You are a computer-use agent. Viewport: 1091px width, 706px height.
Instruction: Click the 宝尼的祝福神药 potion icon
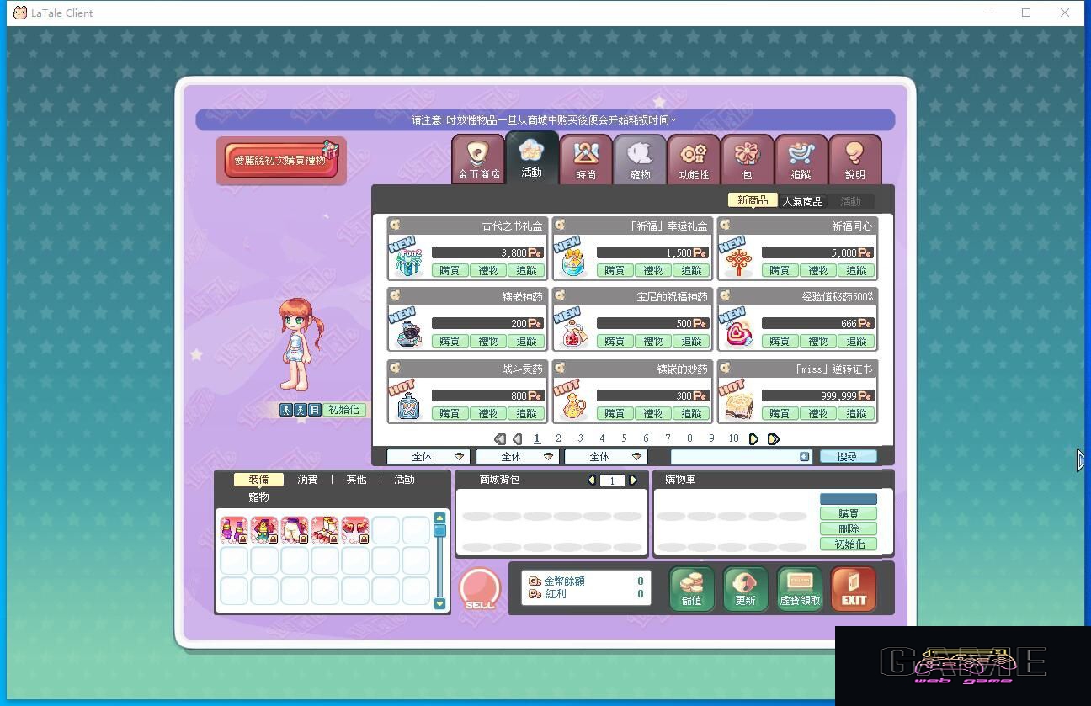[573, 332]
